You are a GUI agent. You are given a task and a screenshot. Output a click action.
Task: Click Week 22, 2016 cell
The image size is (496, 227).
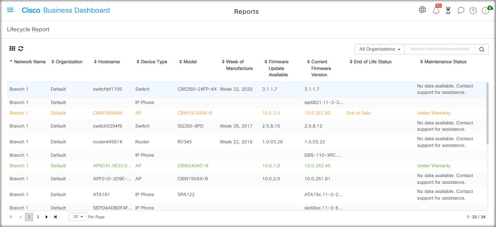(x=236, y=142)
